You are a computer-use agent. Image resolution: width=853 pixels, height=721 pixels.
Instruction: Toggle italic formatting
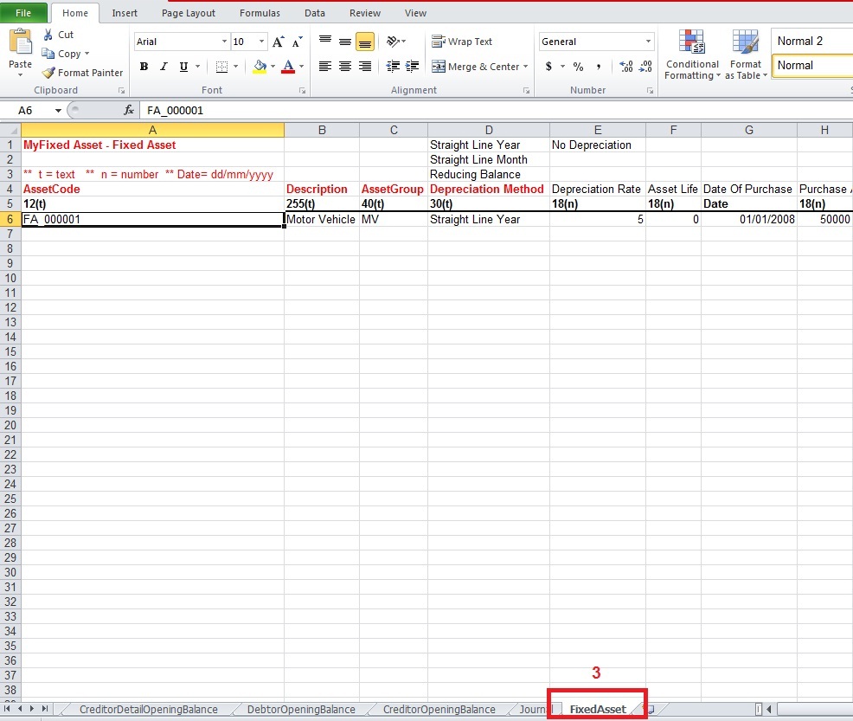click(164, 67)
